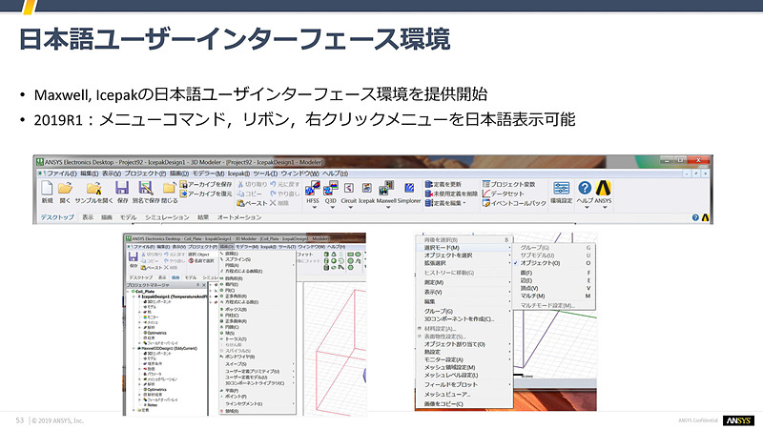Open プロジェクト変数 in the ribbon

pyautogui.click(x=509, y=184)
